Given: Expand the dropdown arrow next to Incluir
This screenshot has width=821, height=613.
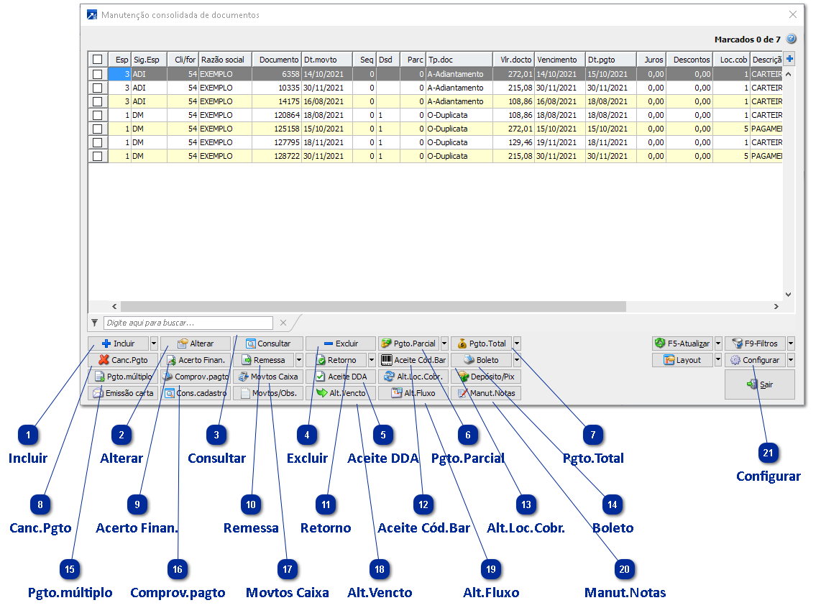Looking at the screenshot, I should (x=154, y=344).
